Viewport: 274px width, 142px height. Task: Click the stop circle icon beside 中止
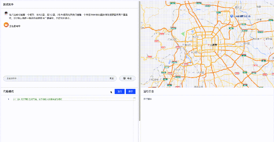point(124,78)
